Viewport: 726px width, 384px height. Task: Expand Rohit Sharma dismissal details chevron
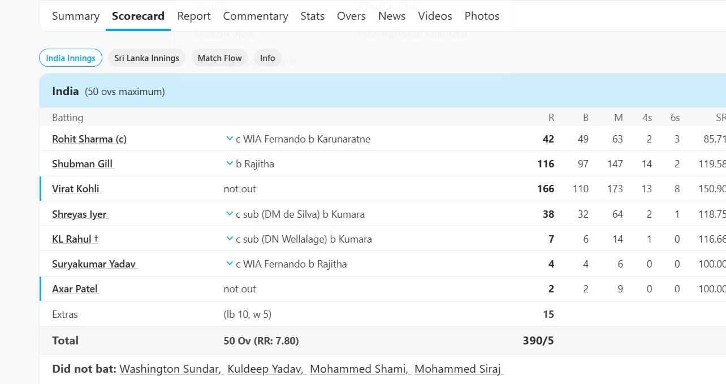tap(230, 139)
